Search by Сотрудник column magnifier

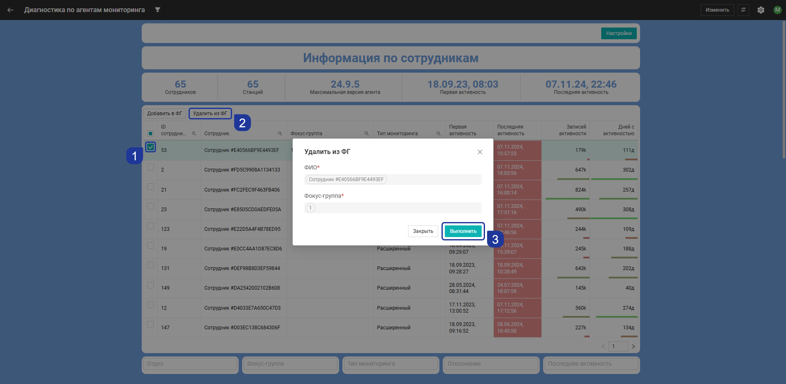coord(280,134)
